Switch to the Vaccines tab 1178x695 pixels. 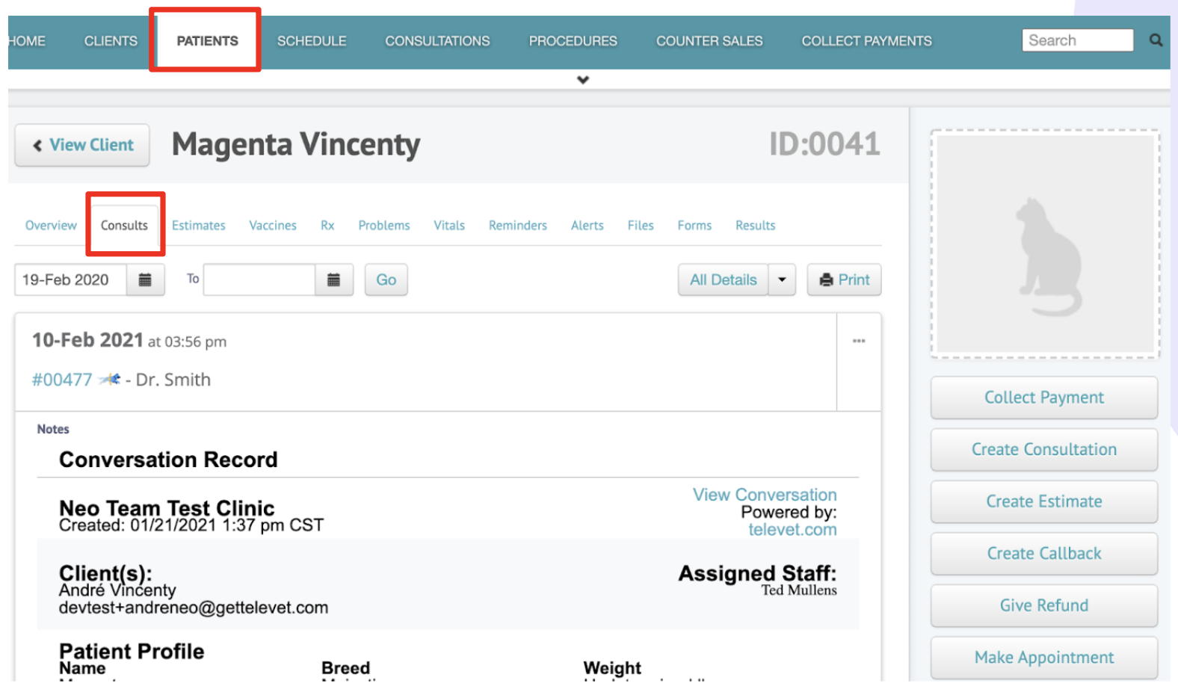coord(272,225)
